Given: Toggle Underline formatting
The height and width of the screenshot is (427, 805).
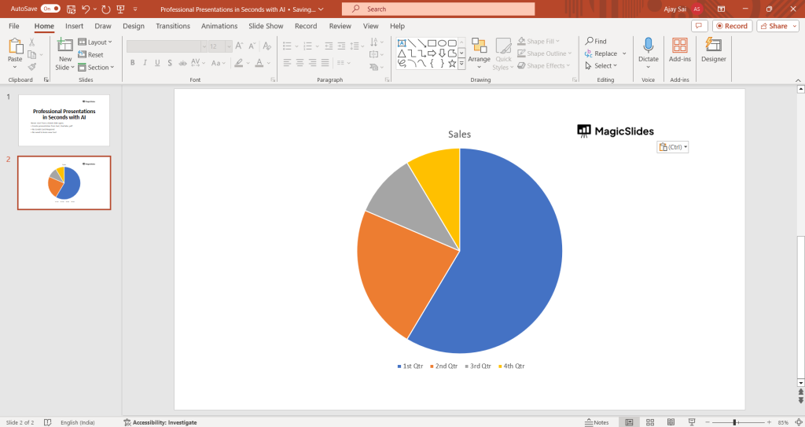Looking at the screenshot, I should 157,63.
